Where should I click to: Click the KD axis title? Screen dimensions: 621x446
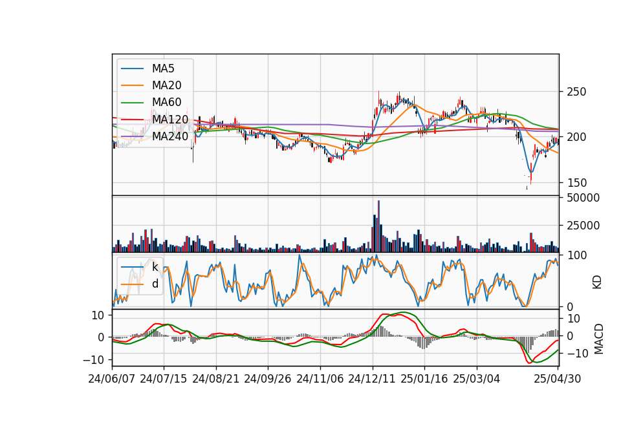tap(597, 282)
